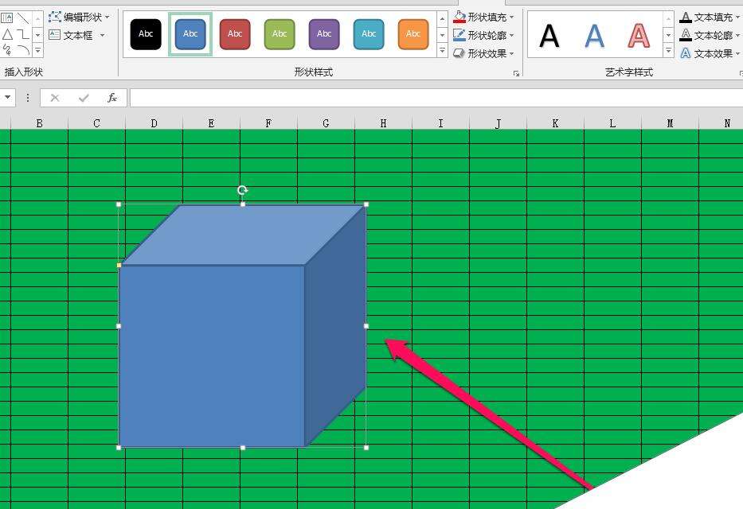The height and width of the screenshot is (509, 743).
Task: Select column F header
Action: (268, 123)
